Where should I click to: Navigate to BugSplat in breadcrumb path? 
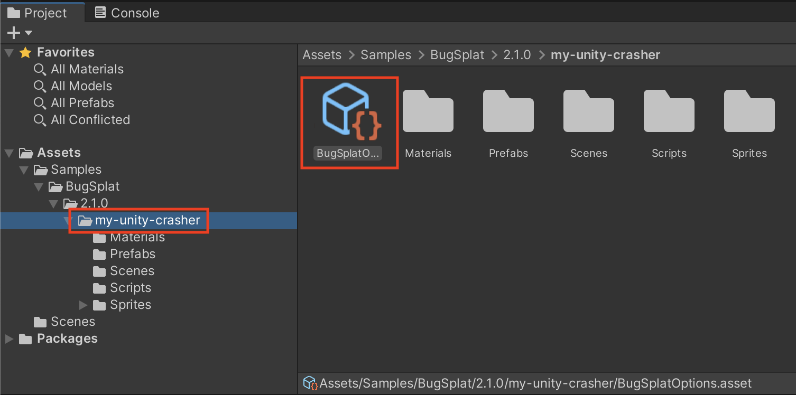(457, 55)
